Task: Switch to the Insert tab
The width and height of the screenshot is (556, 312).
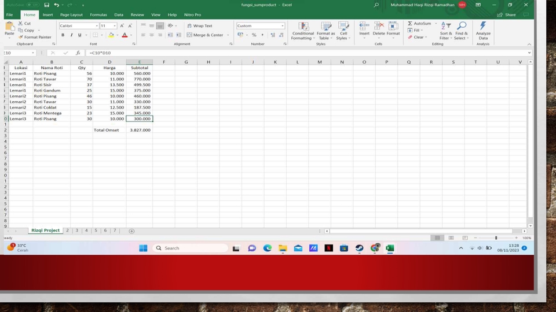Action: pos(47,15)
